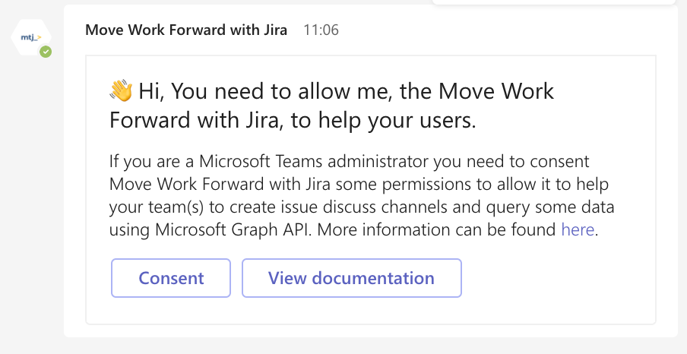Image resolution: width=687 pixels, height=354 pixels.
Task: Click heading line 'Forward with Jira, to help'
Action: [x=293, y=121]
